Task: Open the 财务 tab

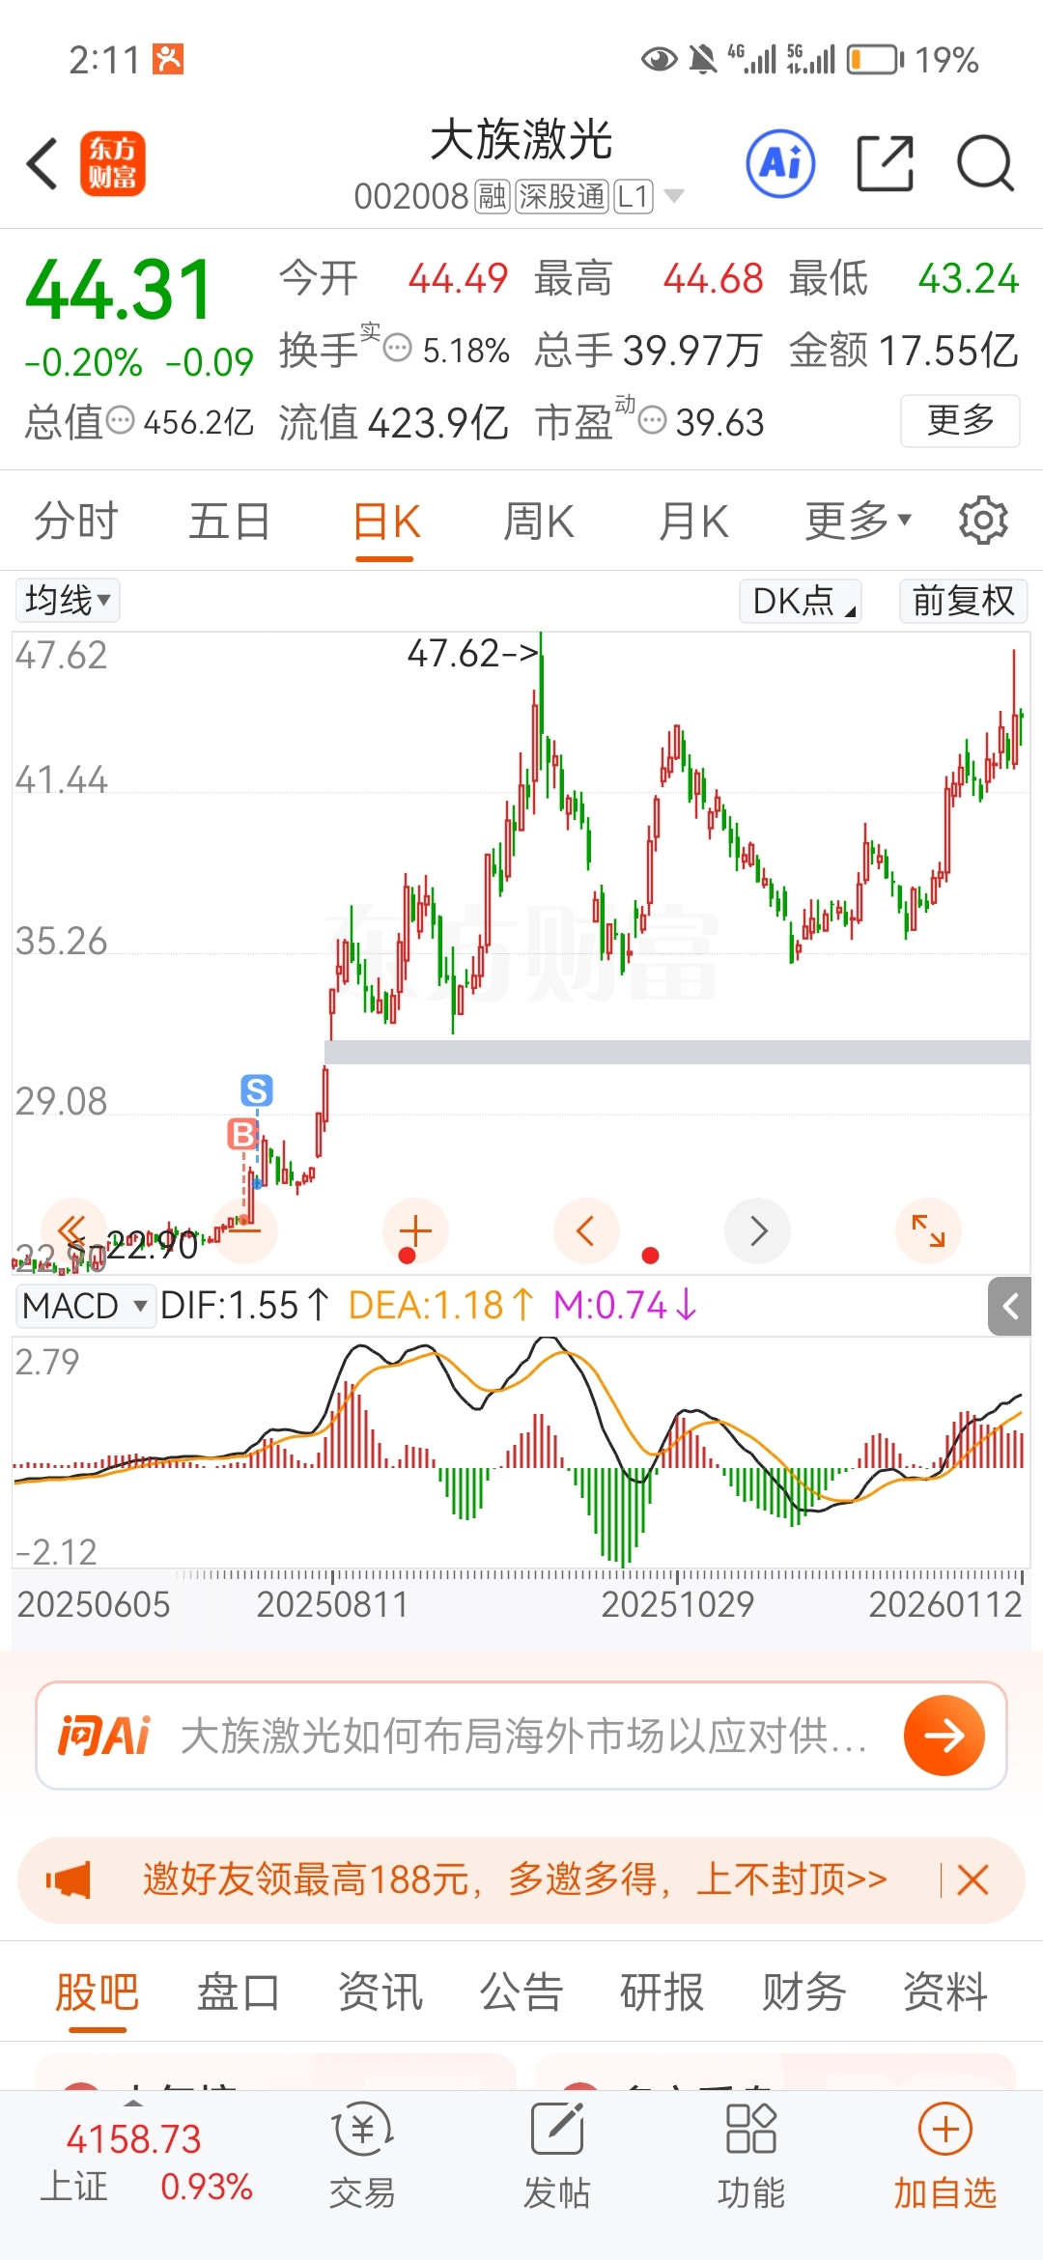Action: (803, 1992)
